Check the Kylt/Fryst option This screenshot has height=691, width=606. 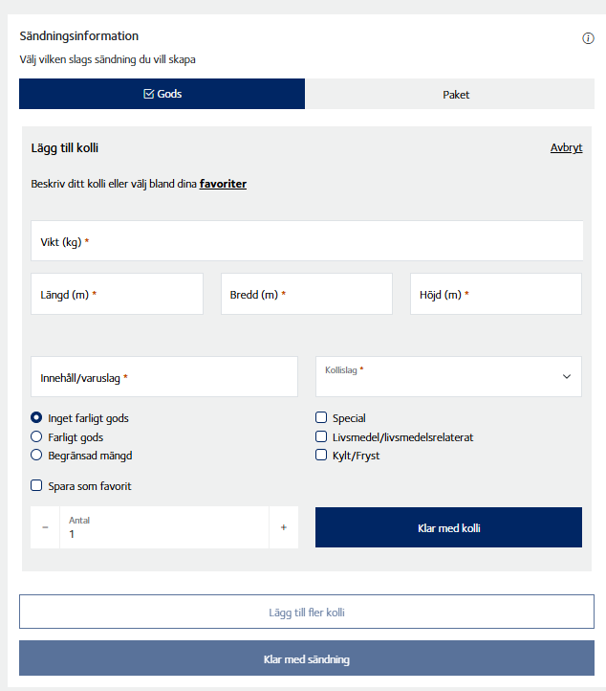321,456
